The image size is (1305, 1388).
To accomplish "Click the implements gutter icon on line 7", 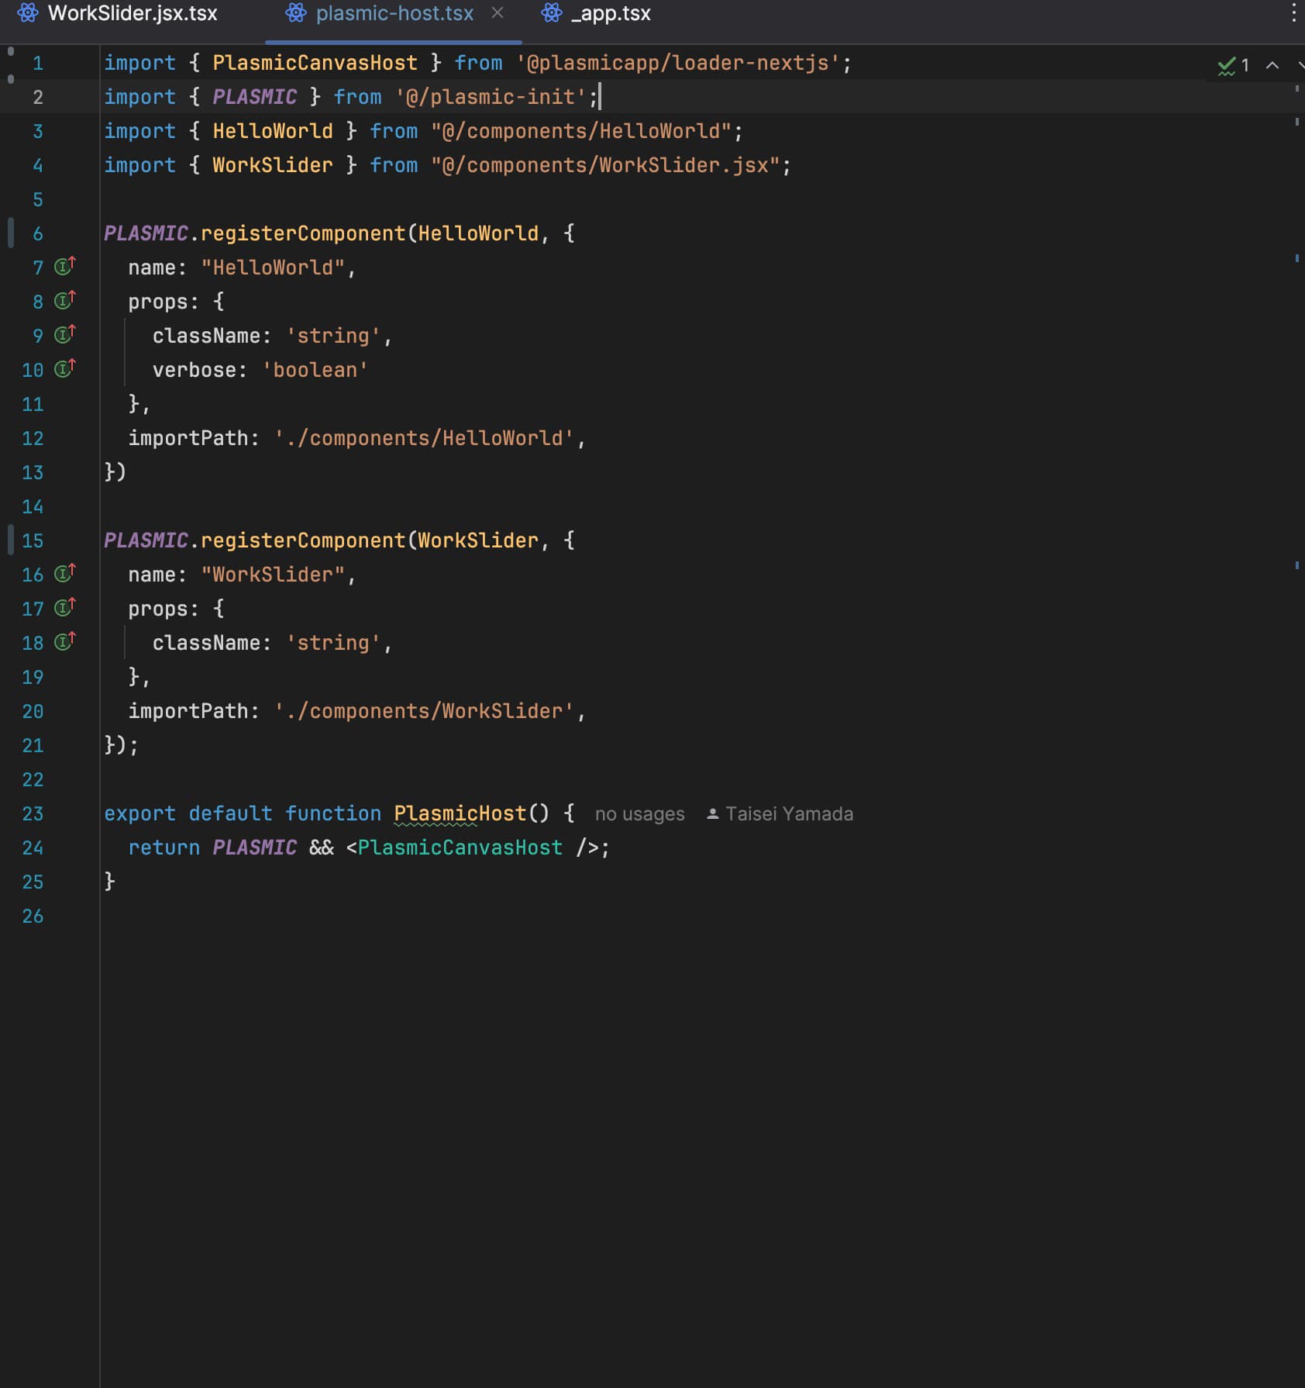I will [64, 267].
